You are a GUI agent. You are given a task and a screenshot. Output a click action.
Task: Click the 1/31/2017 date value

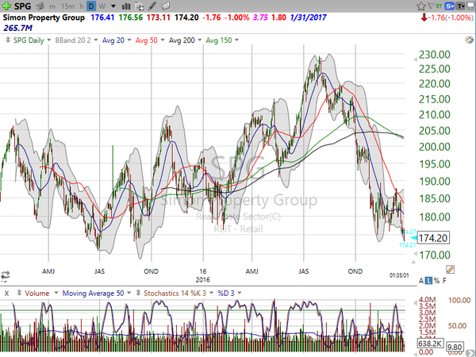[x=308, y=17]
